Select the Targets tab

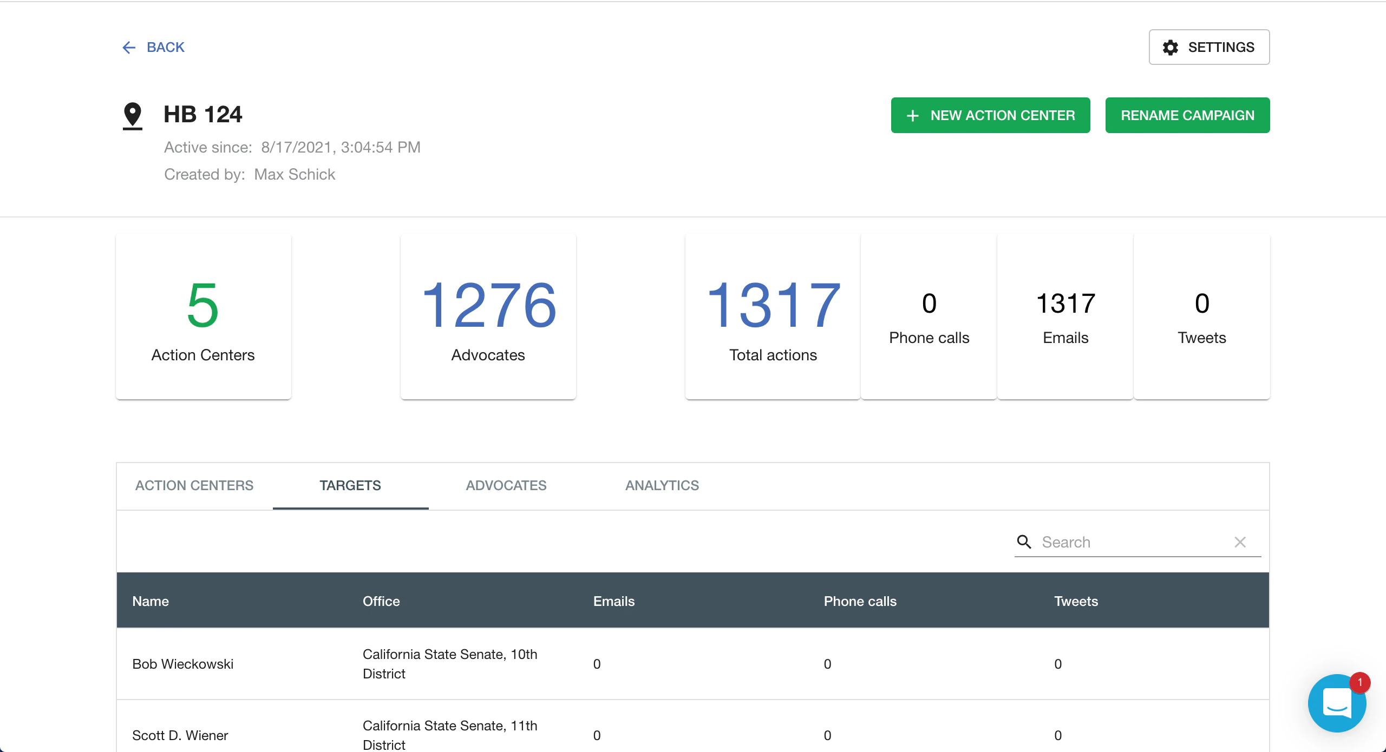point(350,485)
